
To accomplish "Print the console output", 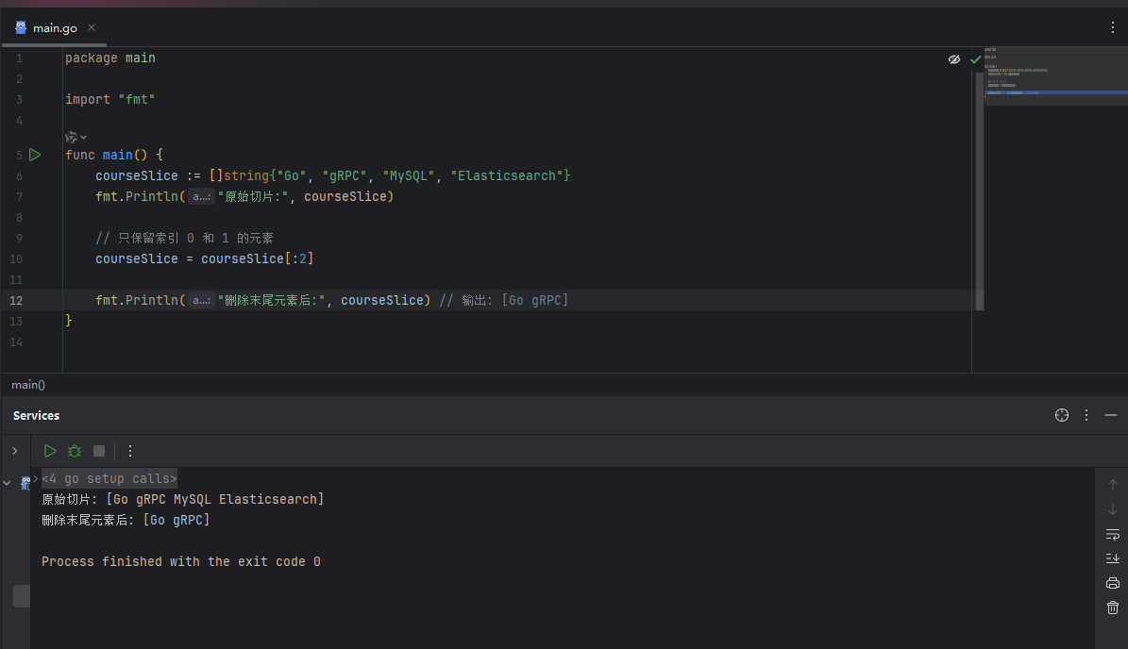I will point(1112,583).
